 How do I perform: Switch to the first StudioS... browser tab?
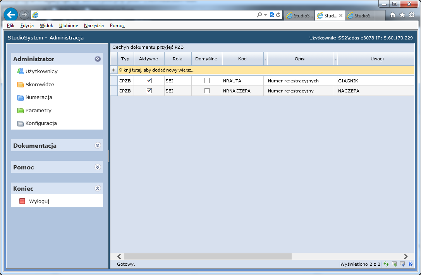tap(300, 15)
